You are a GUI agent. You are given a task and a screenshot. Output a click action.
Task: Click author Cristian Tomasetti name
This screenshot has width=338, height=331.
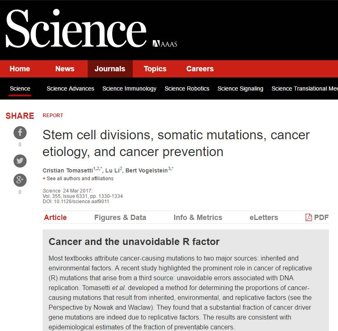tap(68, 170)
